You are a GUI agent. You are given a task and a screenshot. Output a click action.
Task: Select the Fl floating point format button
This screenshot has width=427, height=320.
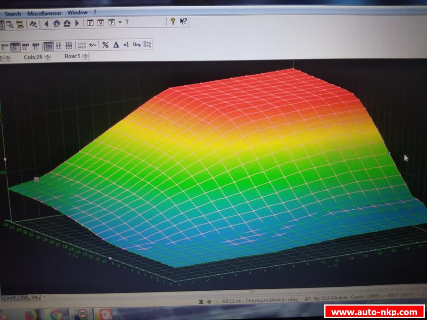(x=36, y=46)
